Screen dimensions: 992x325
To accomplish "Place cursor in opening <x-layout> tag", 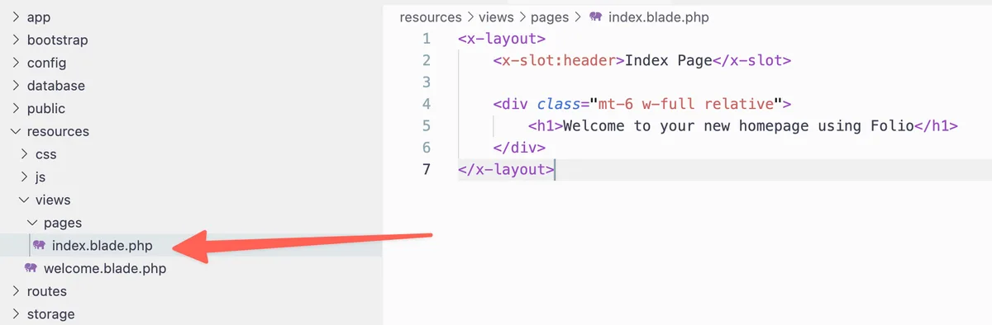I will pyautogui.click(x=501, y=39).
